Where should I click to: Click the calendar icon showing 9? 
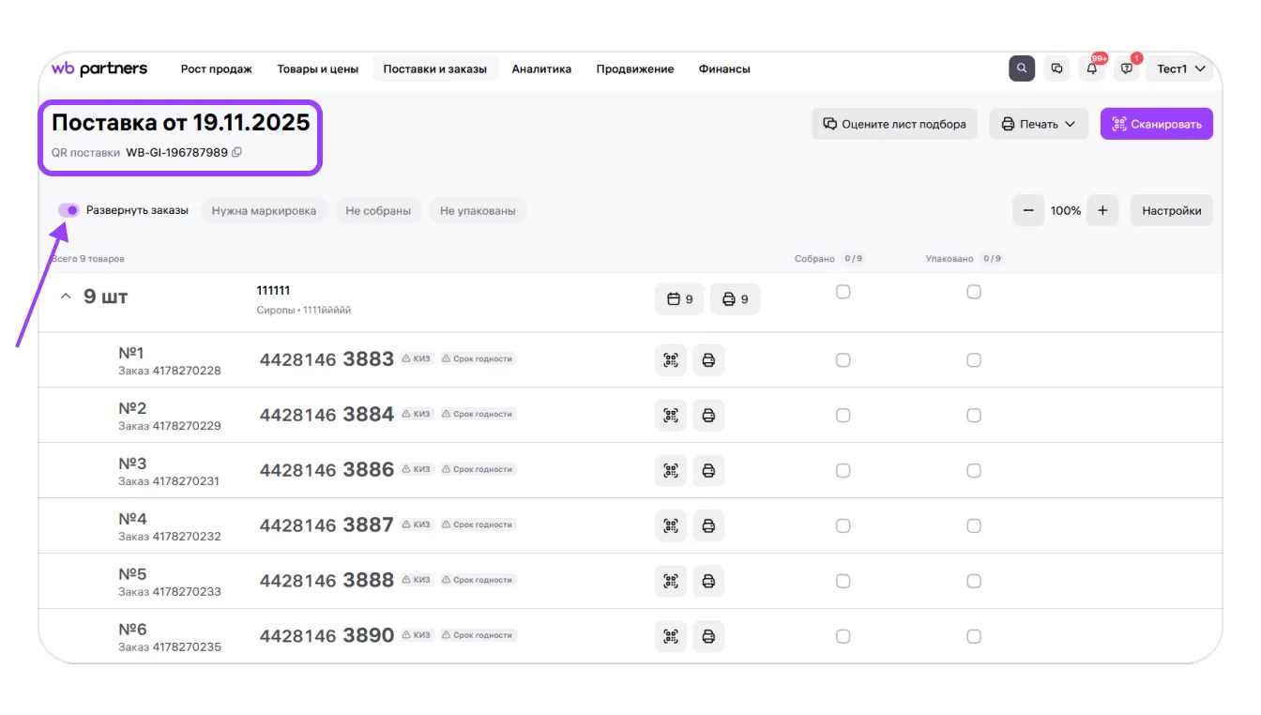679,299
